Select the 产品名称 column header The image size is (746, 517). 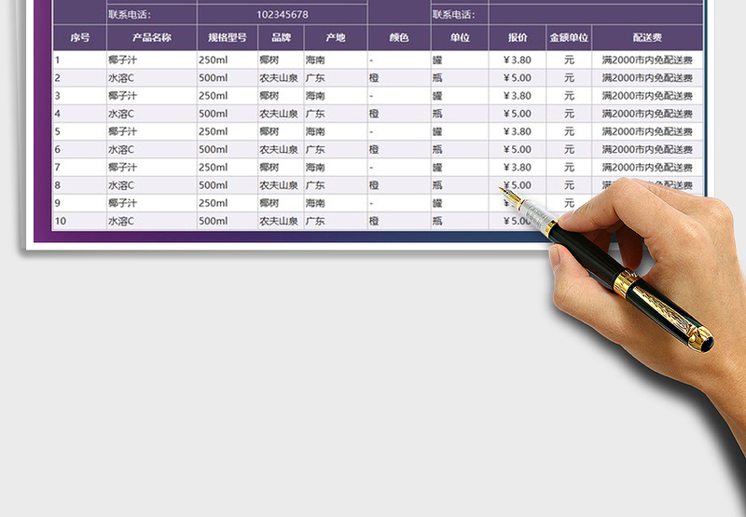pos(152,38)
